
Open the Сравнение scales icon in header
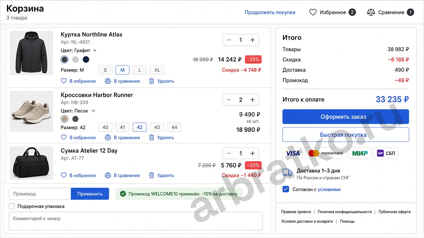[371, 12]
